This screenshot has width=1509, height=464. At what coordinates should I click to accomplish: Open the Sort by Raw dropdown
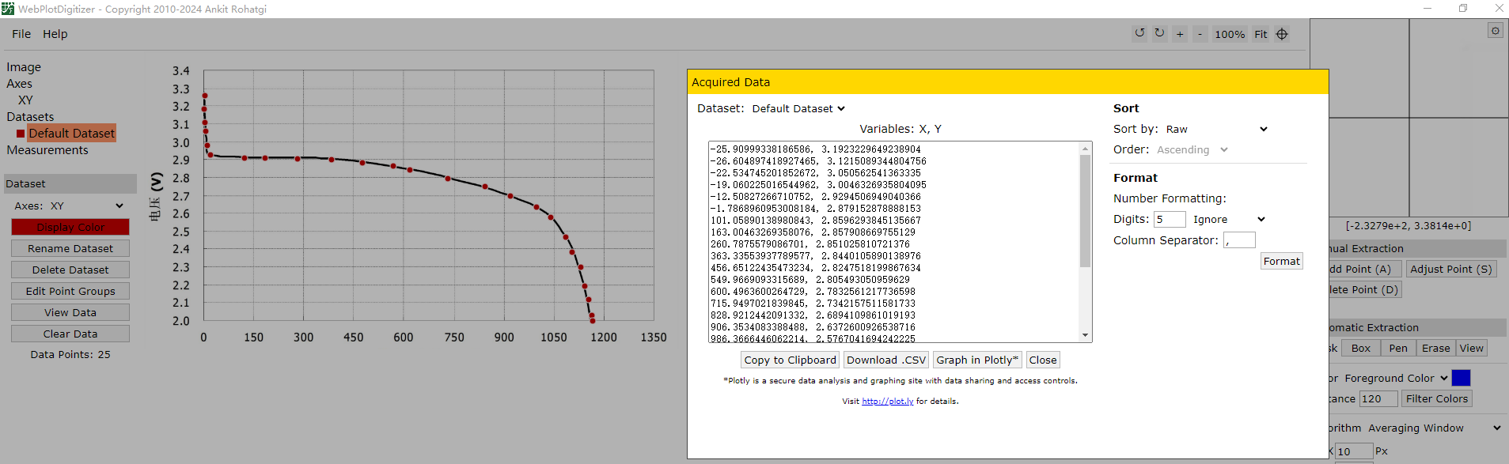coord(1216,129)
